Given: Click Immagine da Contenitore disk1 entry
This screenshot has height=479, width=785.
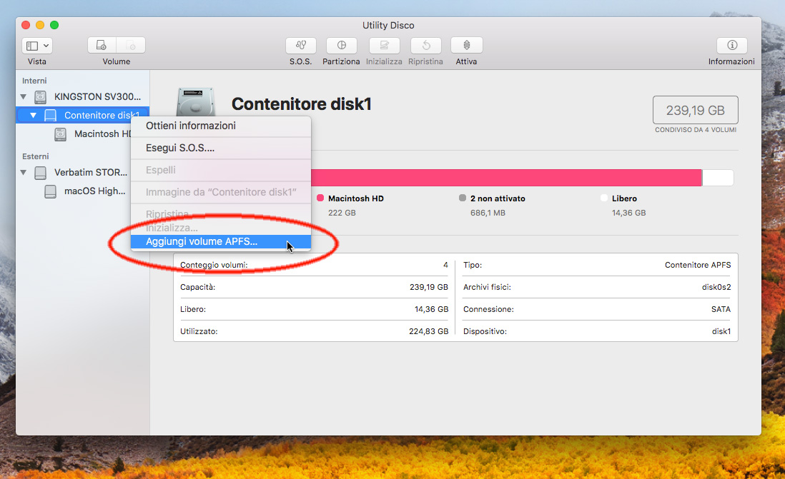Looking at the screenshot, I should tap(221, 192).
